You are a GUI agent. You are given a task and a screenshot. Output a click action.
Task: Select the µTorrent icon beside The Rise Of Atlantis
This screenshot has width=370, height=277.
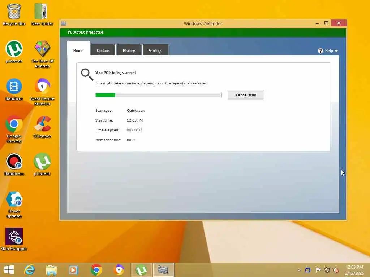point(14,52)
